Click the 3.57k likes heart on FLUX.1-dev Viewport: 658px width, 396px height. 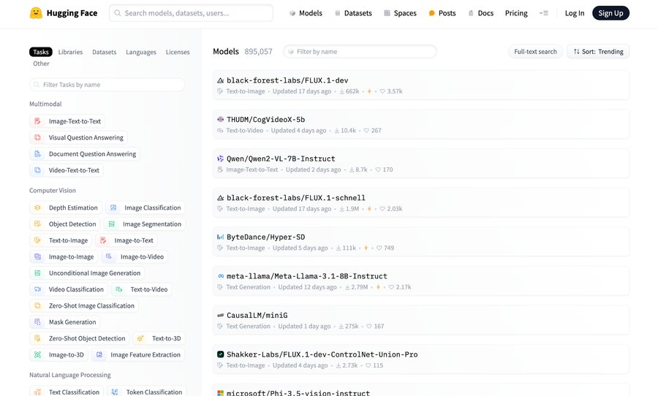point(382,91)
